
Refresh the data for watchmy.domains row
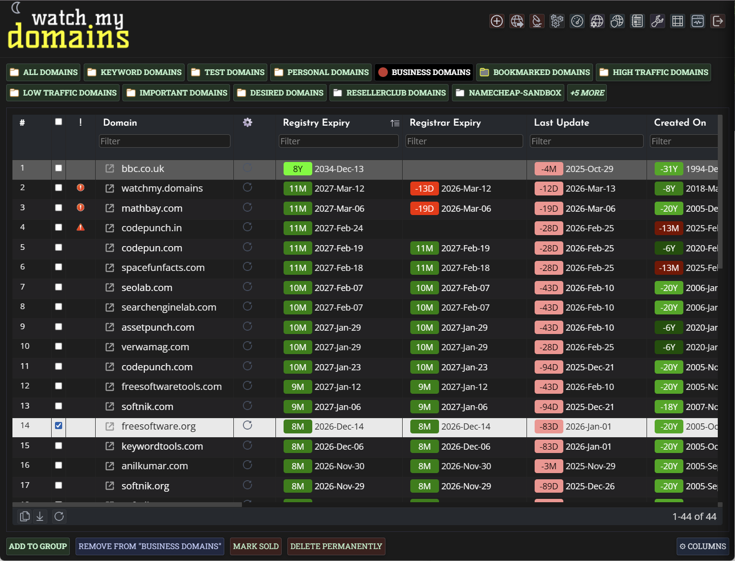coord(247,188)
